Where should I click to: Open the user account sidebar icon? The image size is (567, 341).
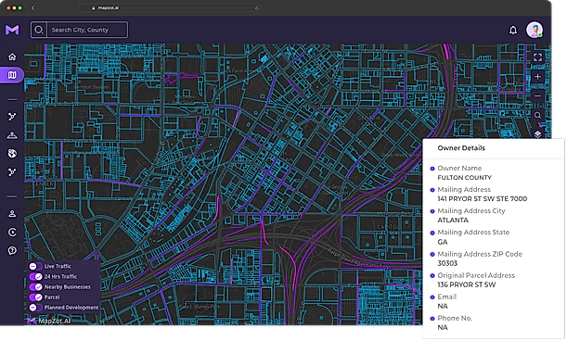pos(12,214)
